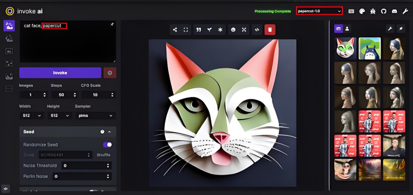
Task: Click the Shuffle seed button
Action: [x=104, y=155]
